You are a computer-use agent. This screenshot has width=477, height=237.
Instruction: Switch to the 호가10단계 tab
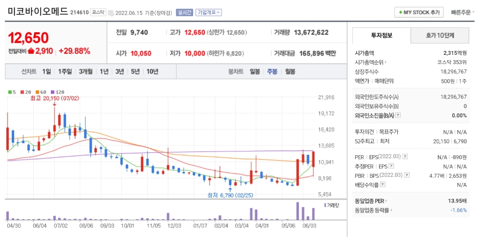click(440, 35)
